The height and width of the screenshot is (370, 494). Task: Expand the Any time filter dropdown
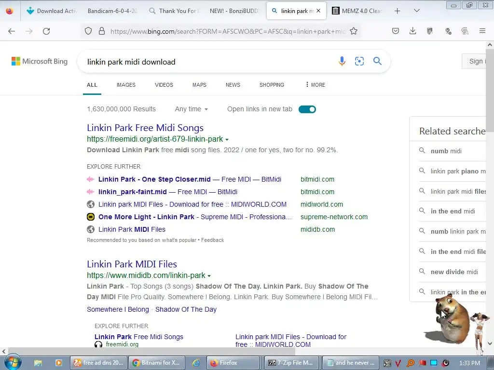tap(191, 109)
